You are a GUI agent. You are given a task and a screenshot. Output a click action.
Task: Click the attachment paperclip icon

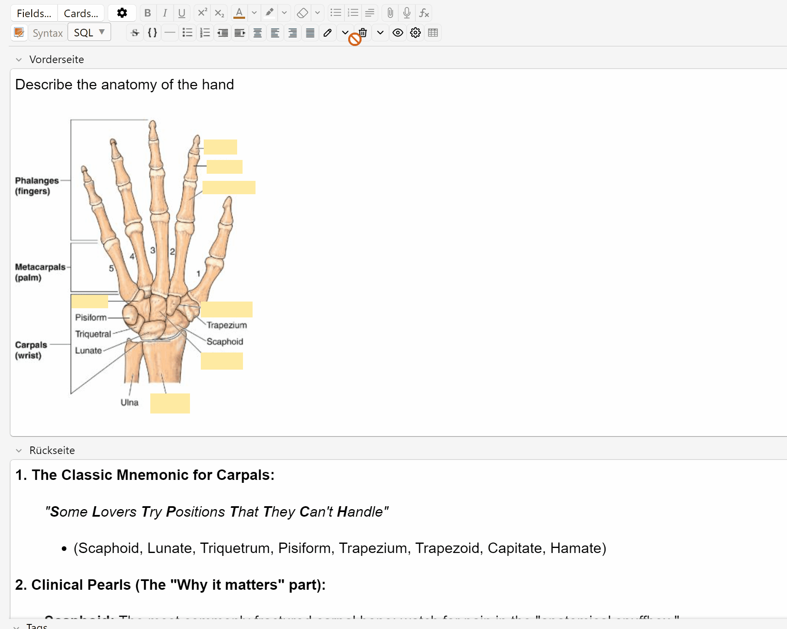[x=390, y=13]
